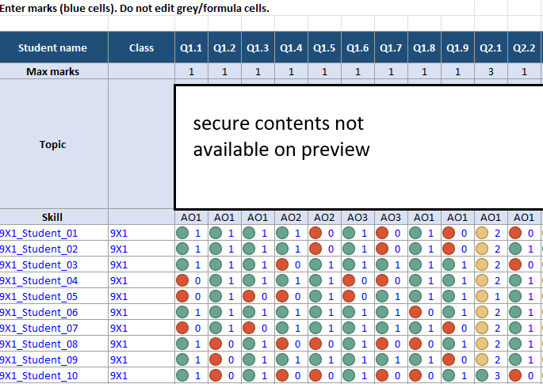
Task: Select the Max marks cell under Q2.1
Action: pyautogui.click(x=491, y=72)
